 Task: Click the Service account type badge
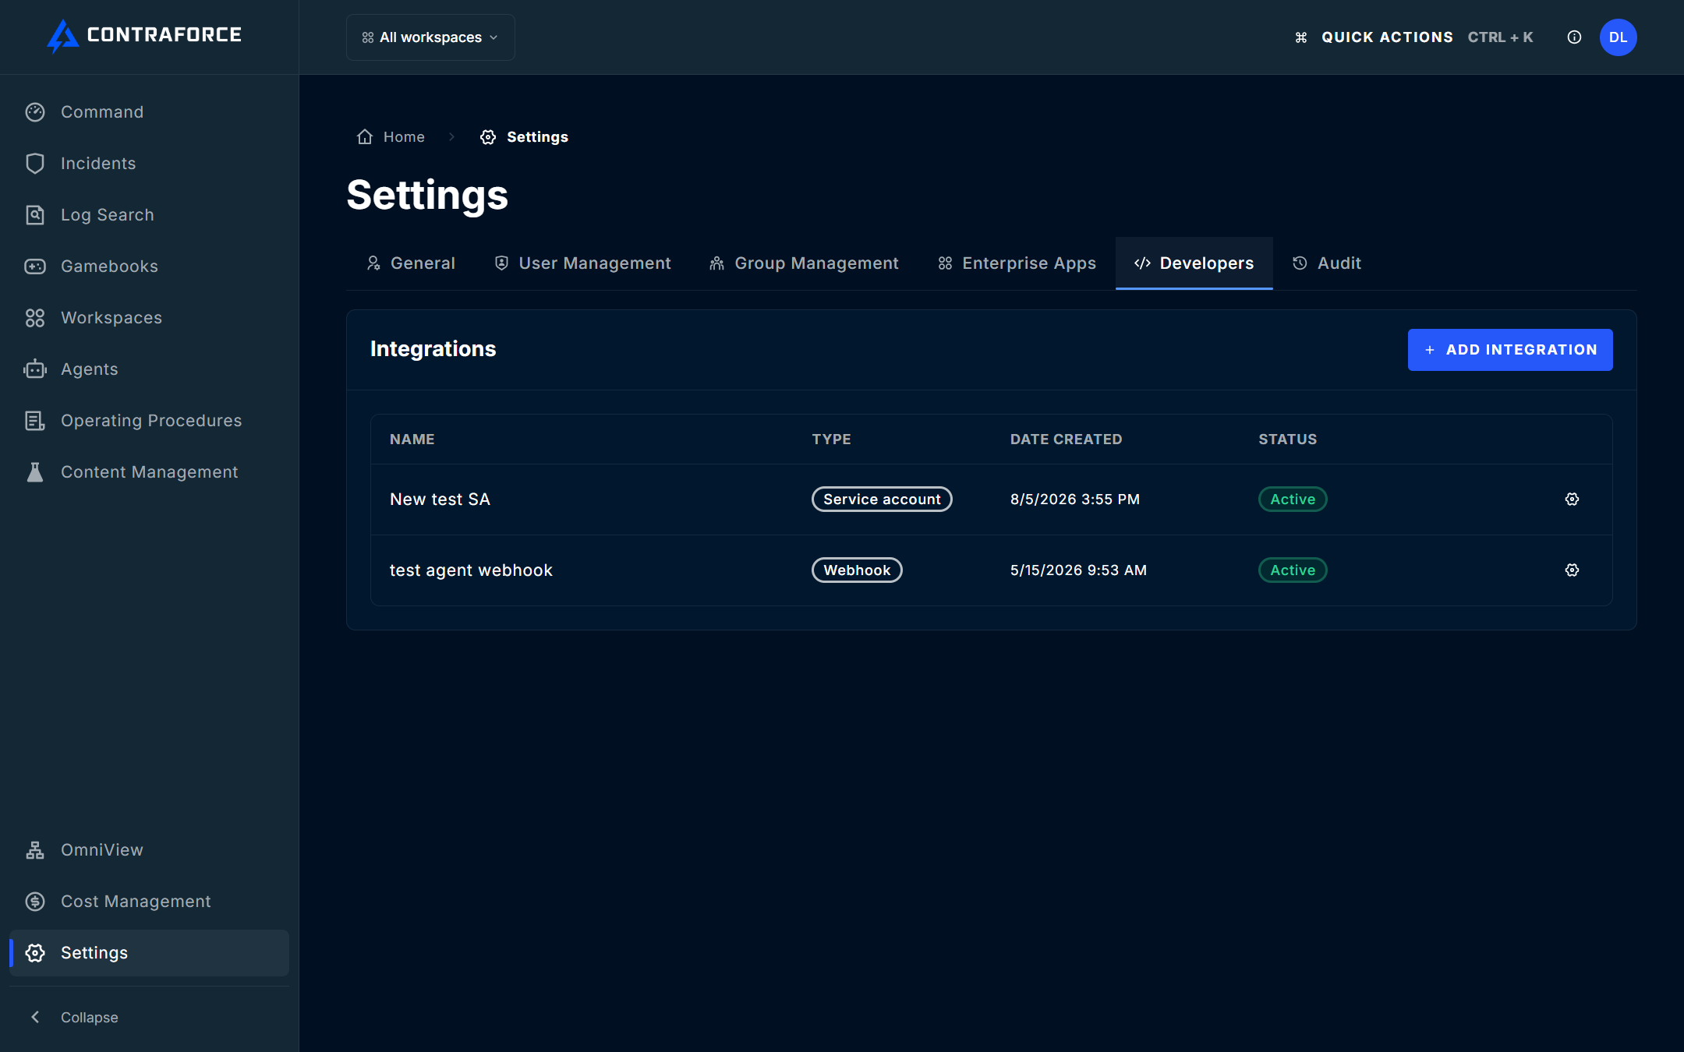[882, 500]
